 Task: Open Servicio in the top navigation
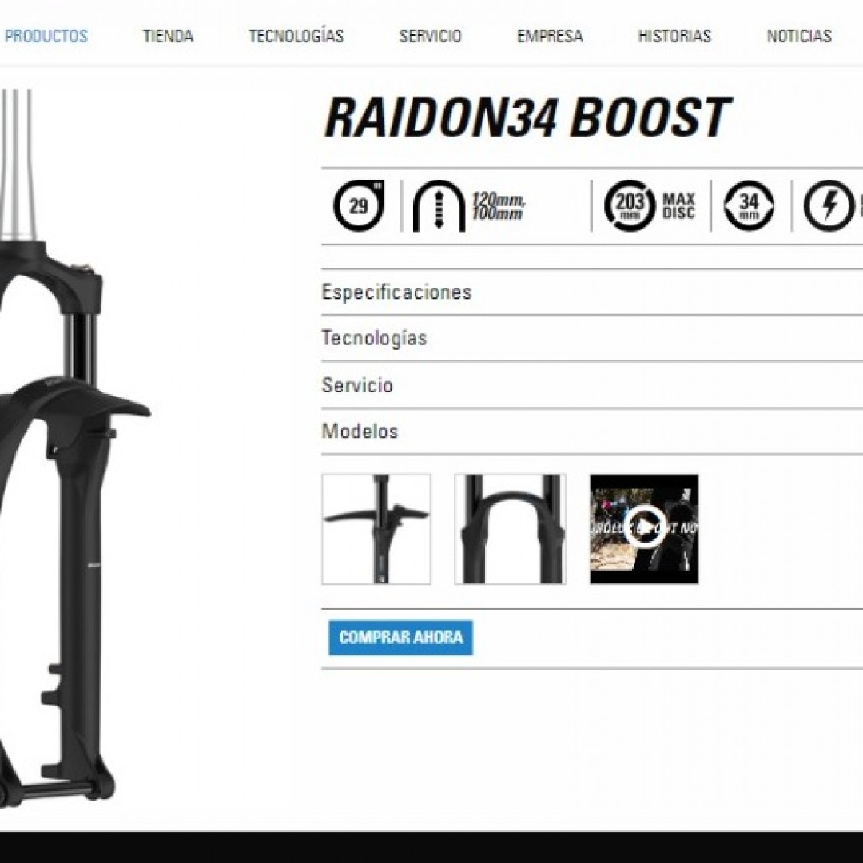430,36
